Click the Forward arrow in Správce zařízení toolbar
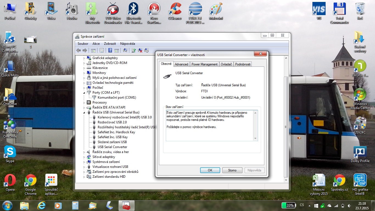The height and width of the screenshot is (211, 375). (85, 50)
